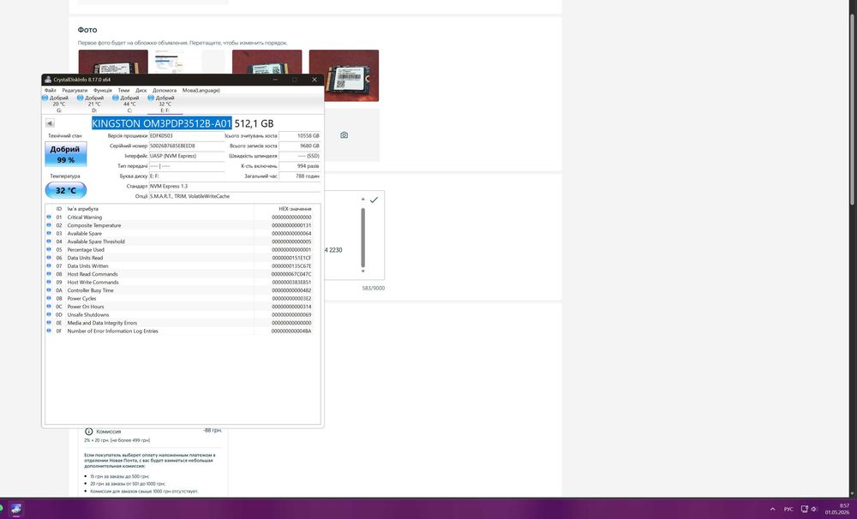Click the Data Units Read status icon
857x519 pixels.
point(49,258)
